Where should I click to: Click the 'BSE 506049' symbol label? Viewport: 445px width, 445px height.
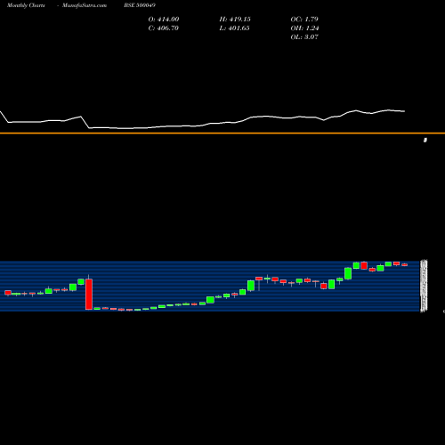coord(140,5)
